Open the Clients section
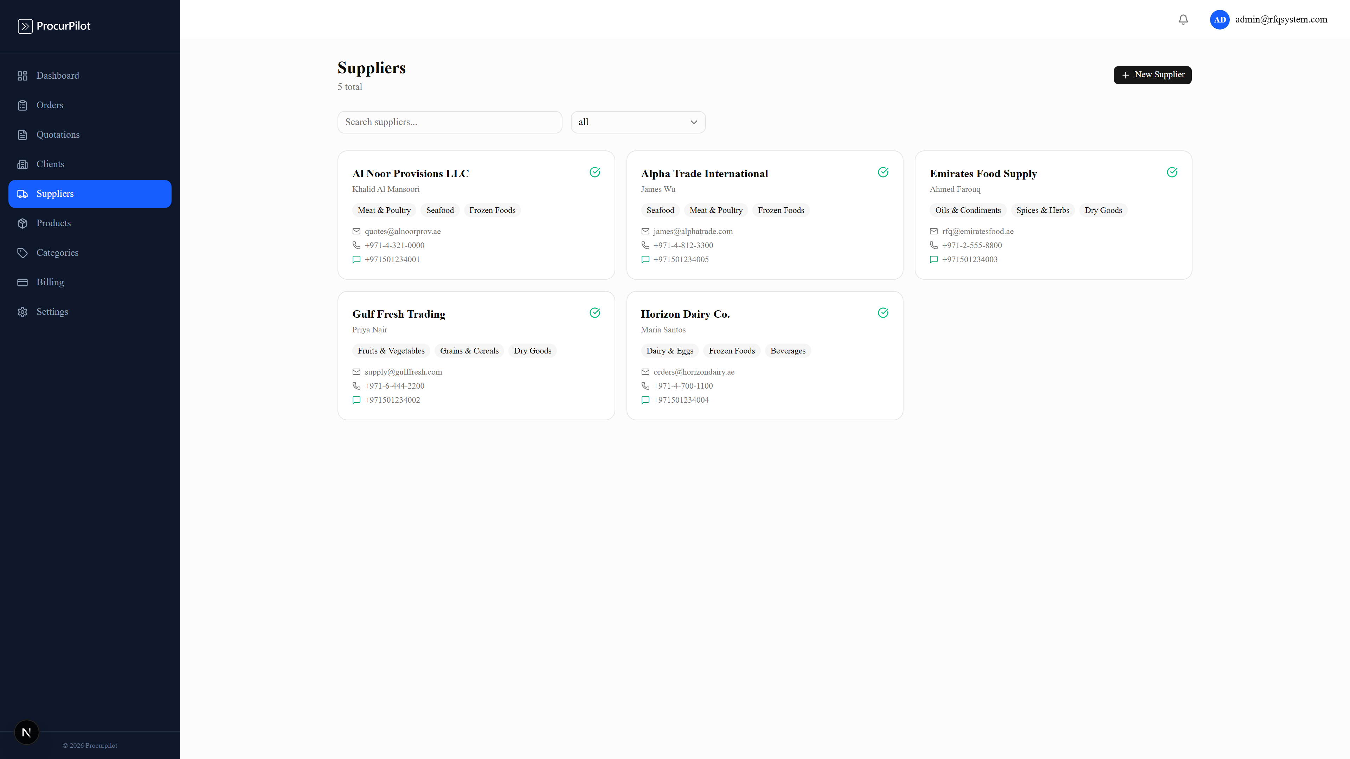Image resolution: width=1350 pixels, height=759 pixels. [90, 164]
